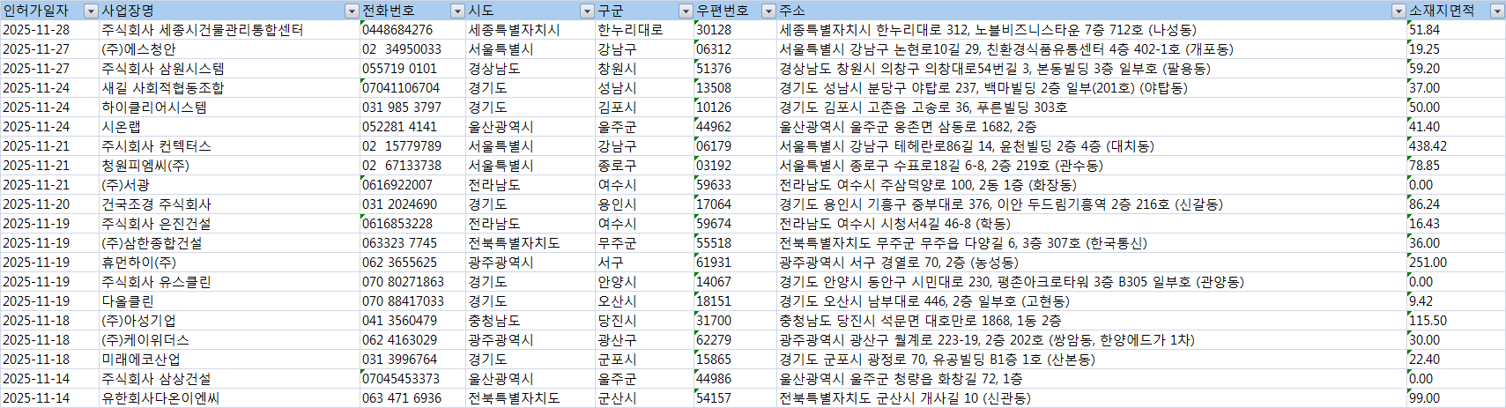This screenshot has width=1506, height=408.
Task: Select postal code cell '13508'
Action: (736, 88)
